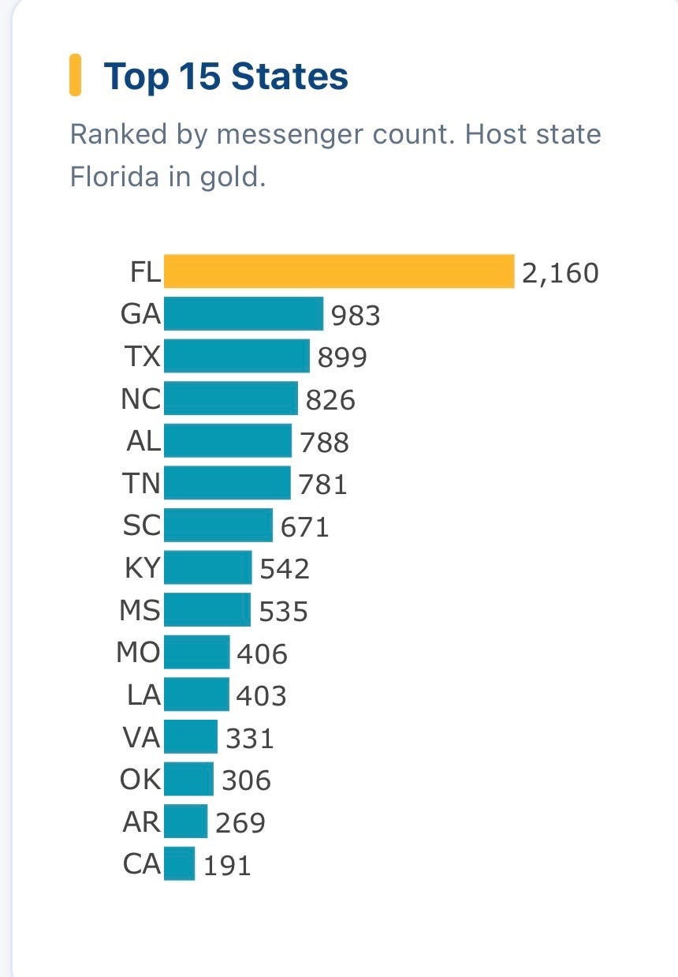This screenshot has height=977, width=678.
Task: Select the VA bar showing 331
Action: (191, 736)
